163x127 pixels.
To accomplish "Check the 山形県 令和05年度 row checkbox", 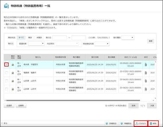I will [x=7, y=81].
